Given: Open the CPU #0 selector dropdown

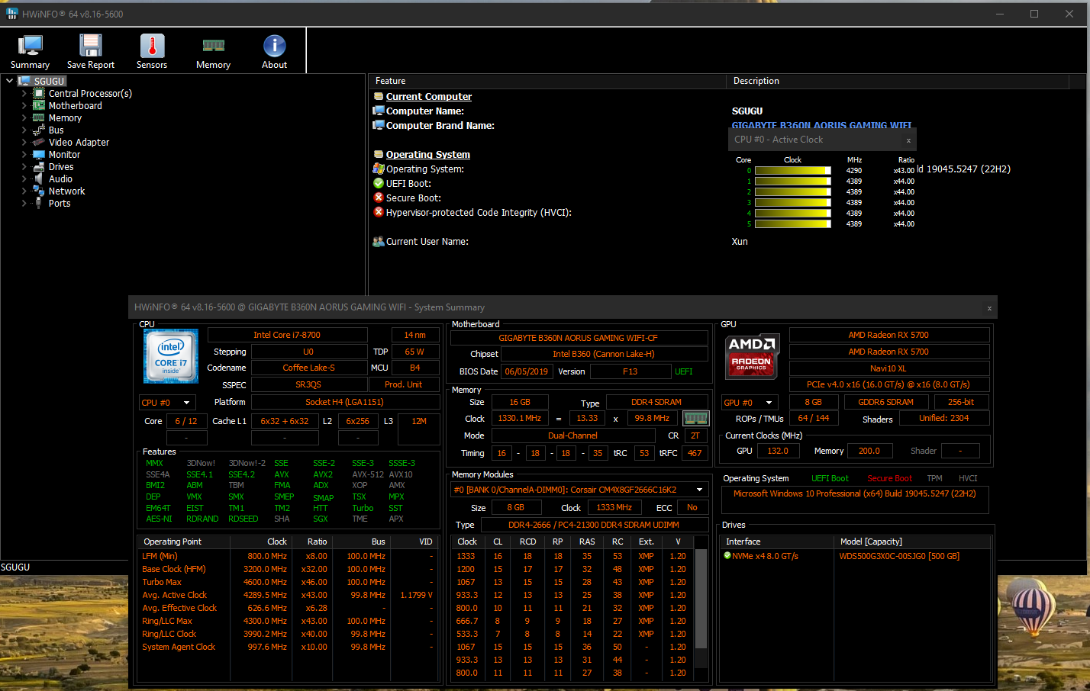Looking at the screenshot, I should coord(167,403).
